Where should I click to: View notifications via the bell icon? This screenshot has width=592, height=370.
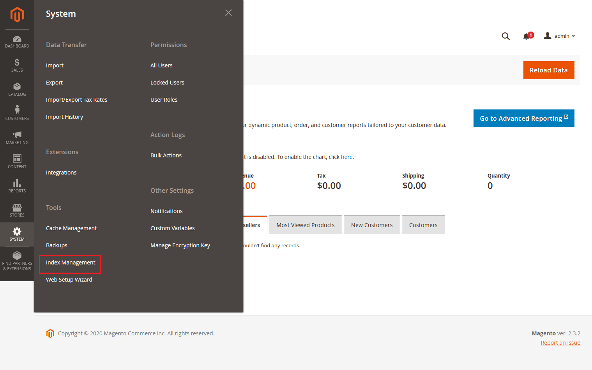[526, 36]
